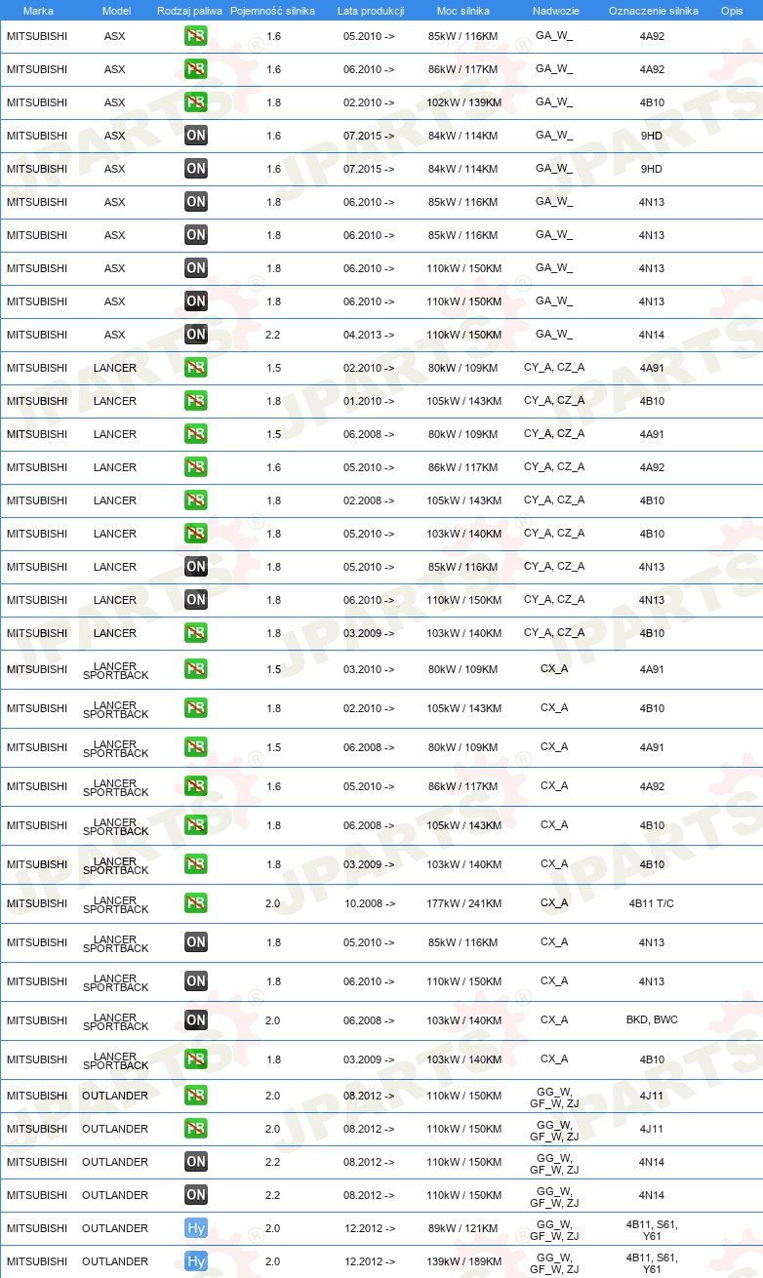This screenshot has height=1278, width=763.
Task: Click 4B11, S61, Y61 cell in 139kW row
Action: tap(652, 1262)
